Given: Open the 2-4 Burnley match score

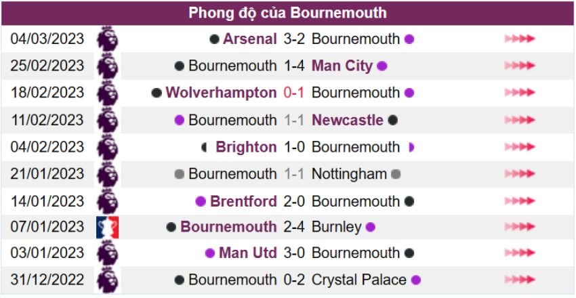Looking at the screenshot, I should (294, 227).
